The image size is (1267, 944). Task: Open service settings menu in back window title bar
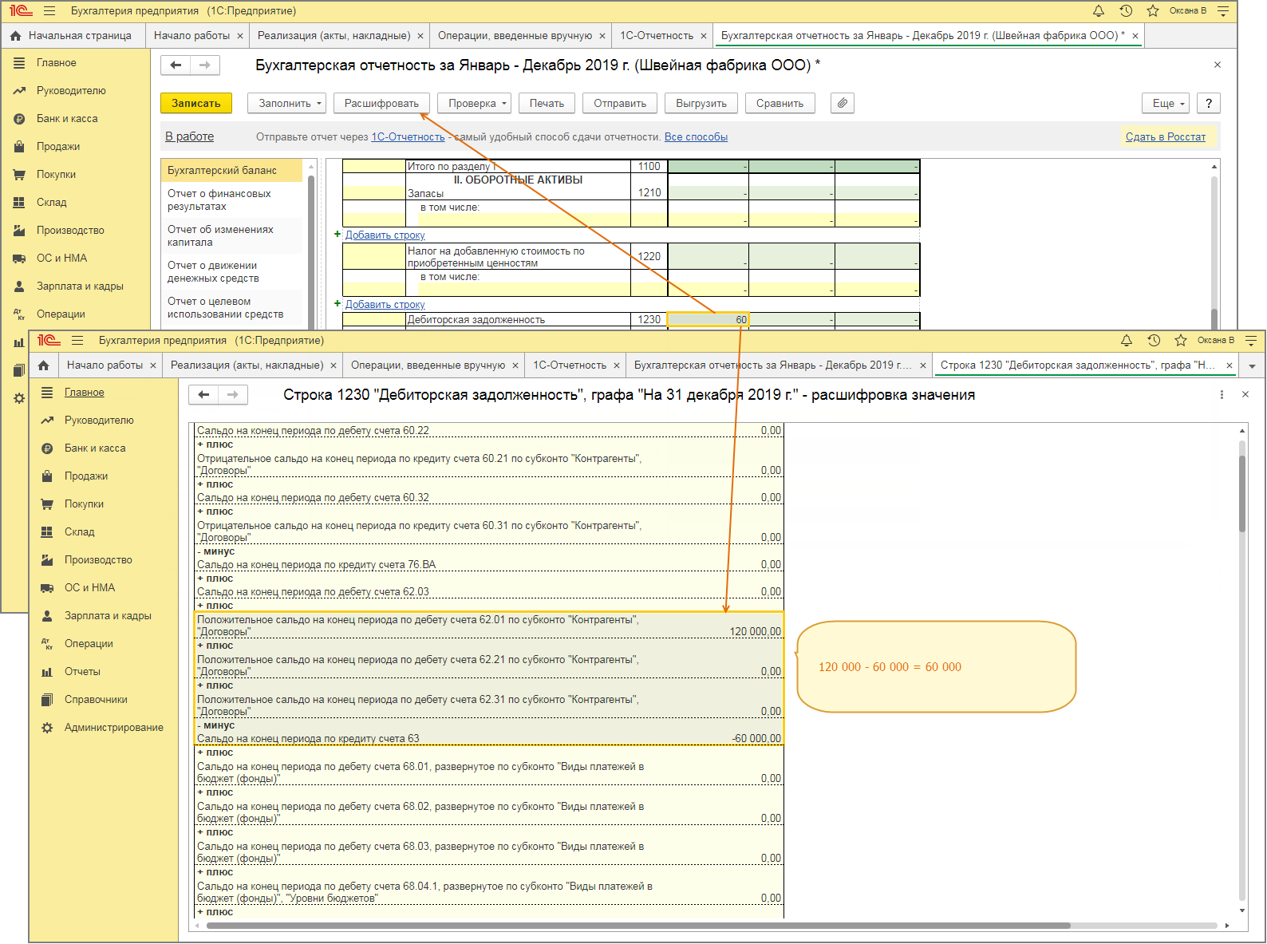click(1223, 11)
